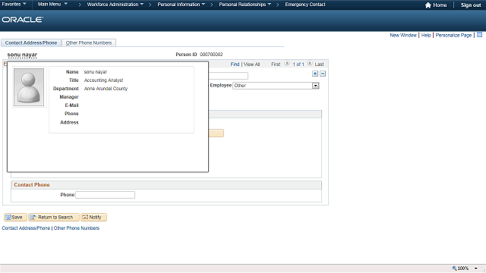Click Sign out link

click(471, 5)
